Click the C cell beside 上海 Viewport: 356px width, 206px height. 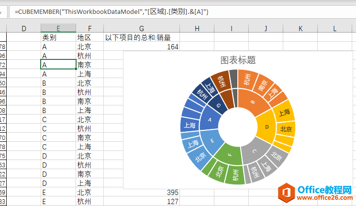58,147
